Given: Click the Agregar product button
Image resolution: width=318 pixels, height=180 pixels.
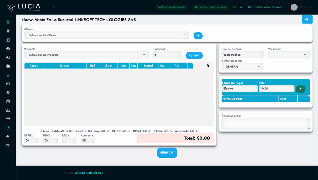Looking at the screenshot, I should pyautogui.click(x=194, y=55).
